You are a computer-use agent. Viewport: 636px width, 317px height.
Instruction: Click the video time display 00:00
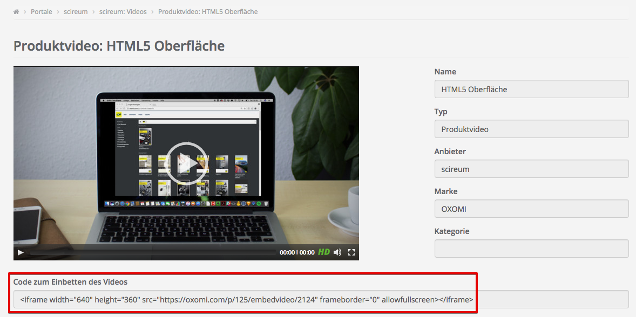pos(297,252)
